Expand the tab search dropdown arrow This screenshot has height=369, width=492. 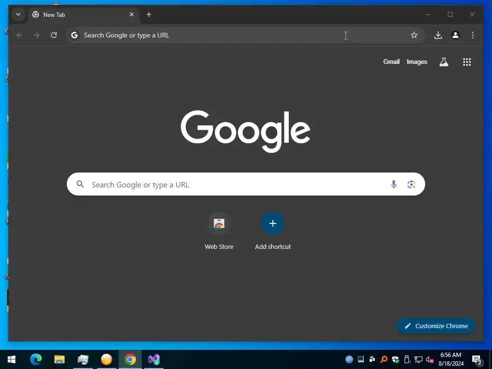tap(18, 14)
